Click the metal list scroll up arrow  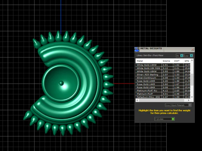[192, 60]
